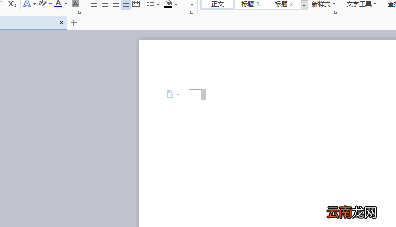Select the 正文 body text style
Image resolution: width=396 pixels, height=227 pixels.
pos(218,4)
